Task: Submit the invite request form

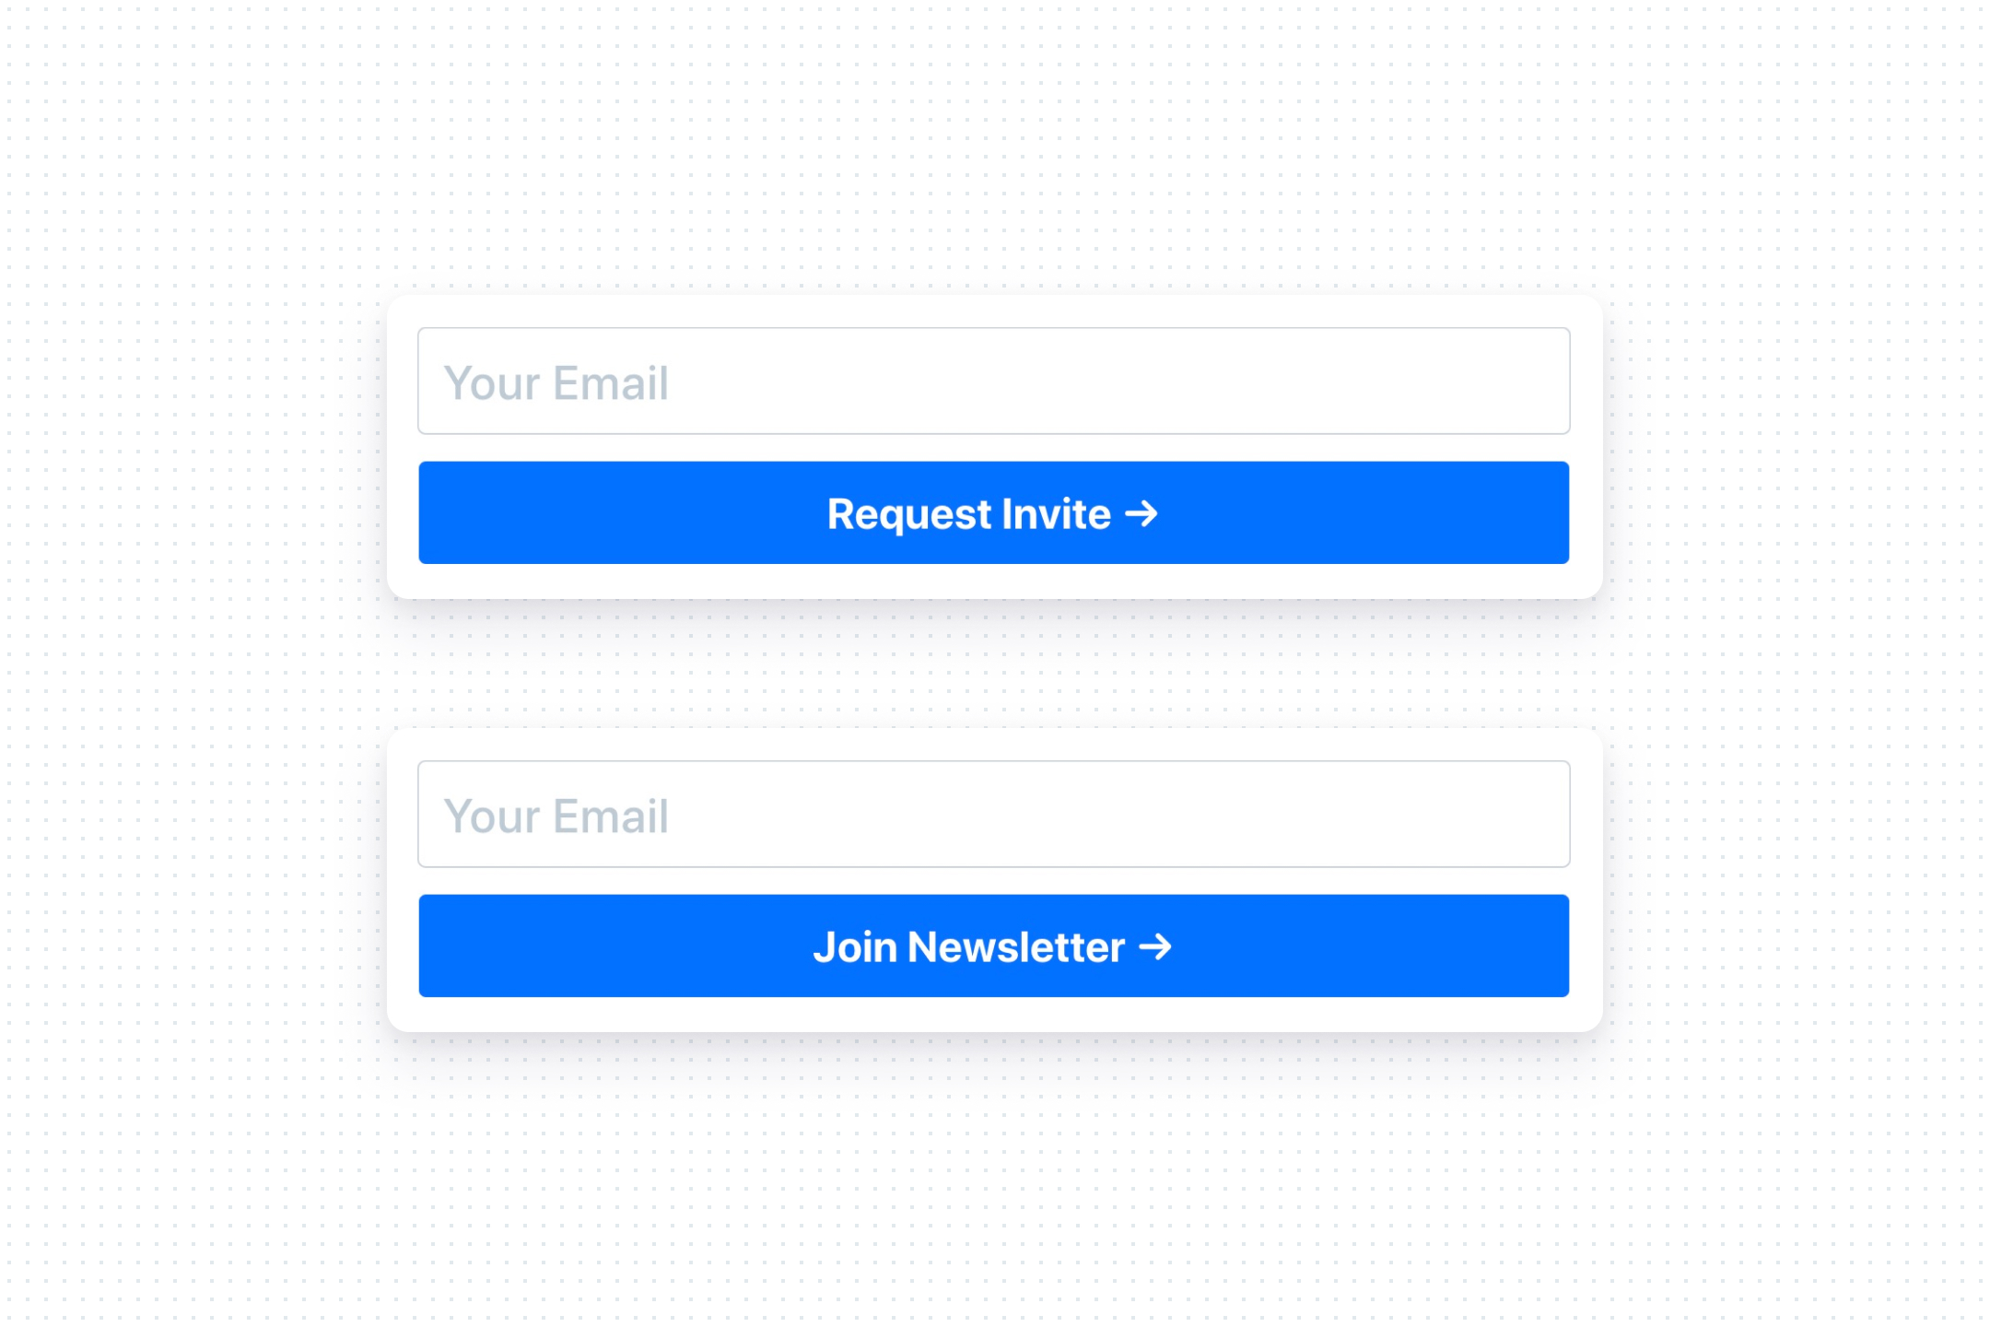Action: (993, 512)
